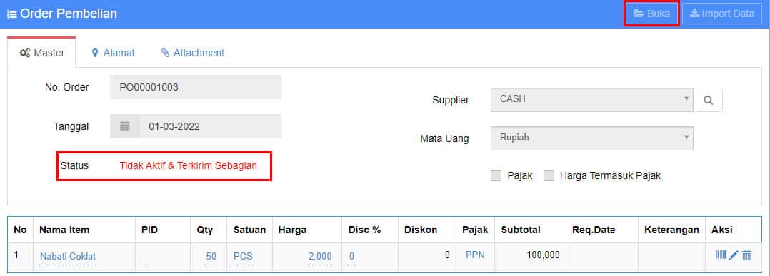Click the supplier search magnifier icon
The width and height of the screenshot is (770, 276).
(708, 100)
